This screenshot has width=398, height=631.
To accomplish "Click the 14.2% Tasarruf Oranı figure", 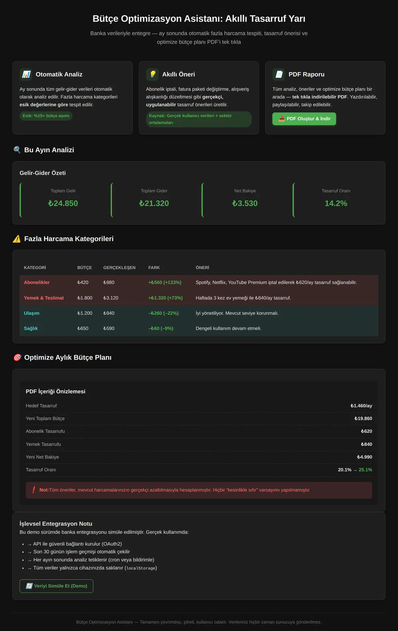I will [x=336, y=203].
